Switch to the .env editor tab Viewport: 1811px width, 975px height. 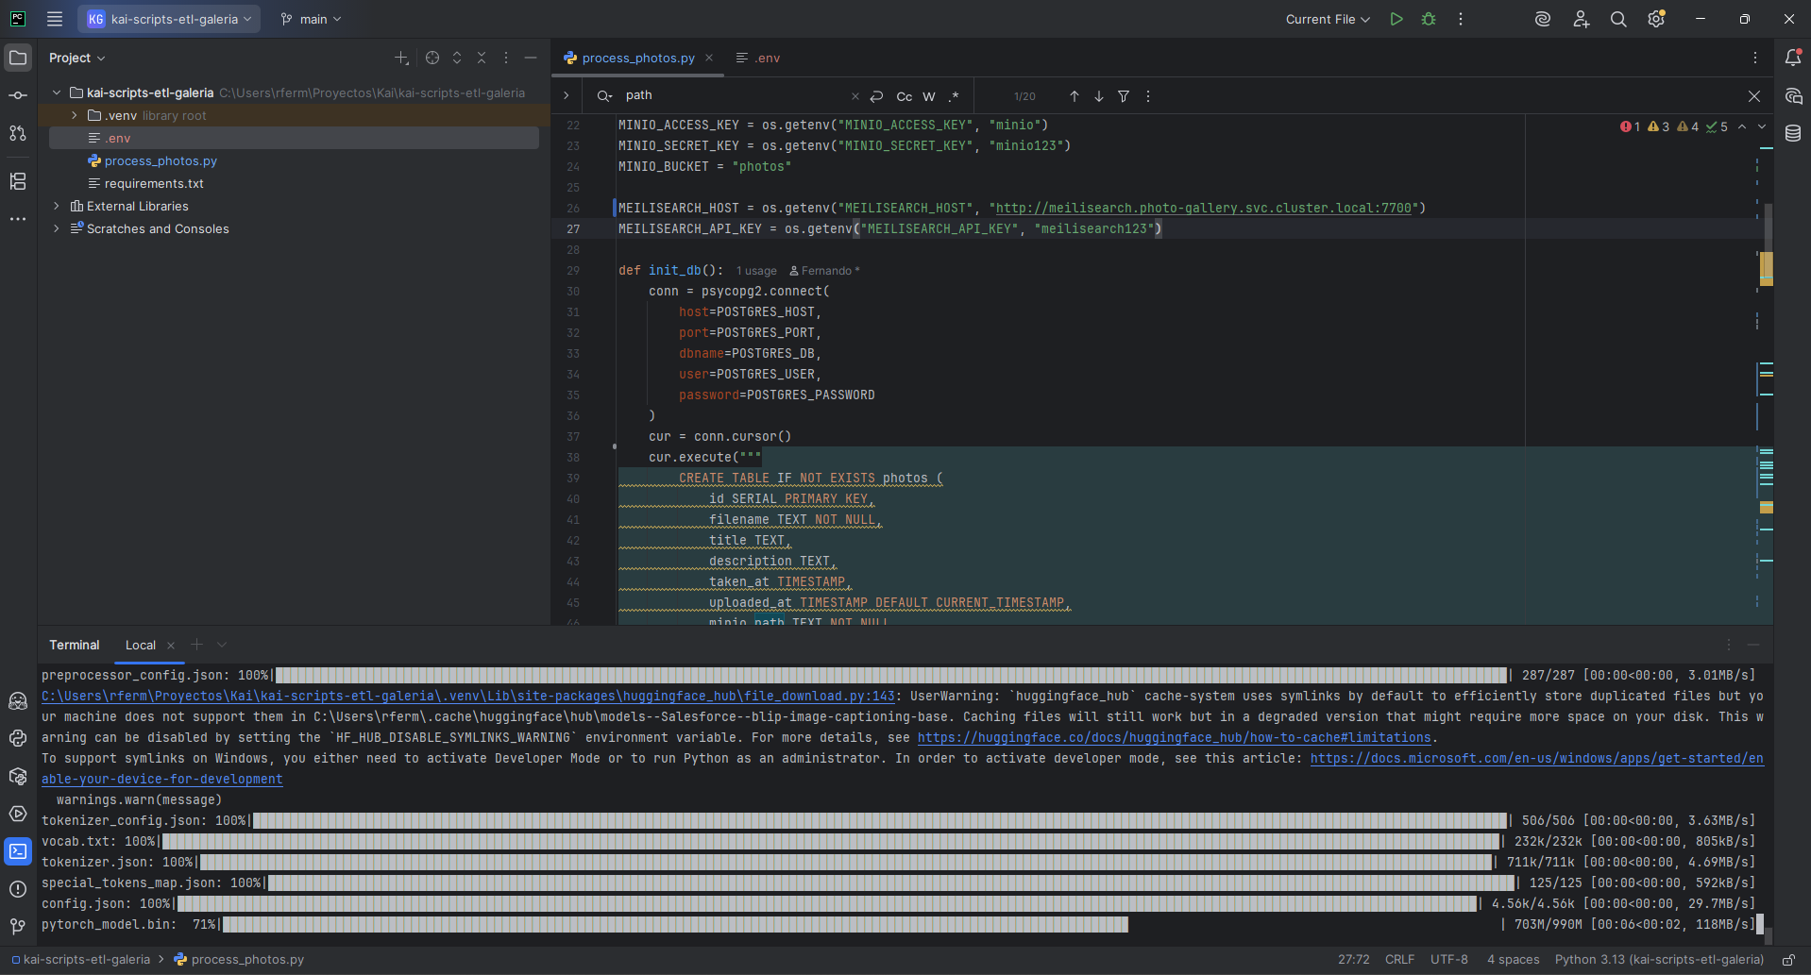[x=758, y=58]
